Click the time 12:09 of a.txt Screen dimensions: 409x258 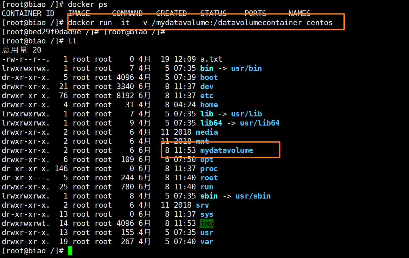tap(185, 59)
